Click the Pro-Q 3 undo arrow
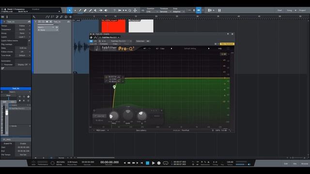310x174 pixels. pyautogui.click(x=145, y=48)
